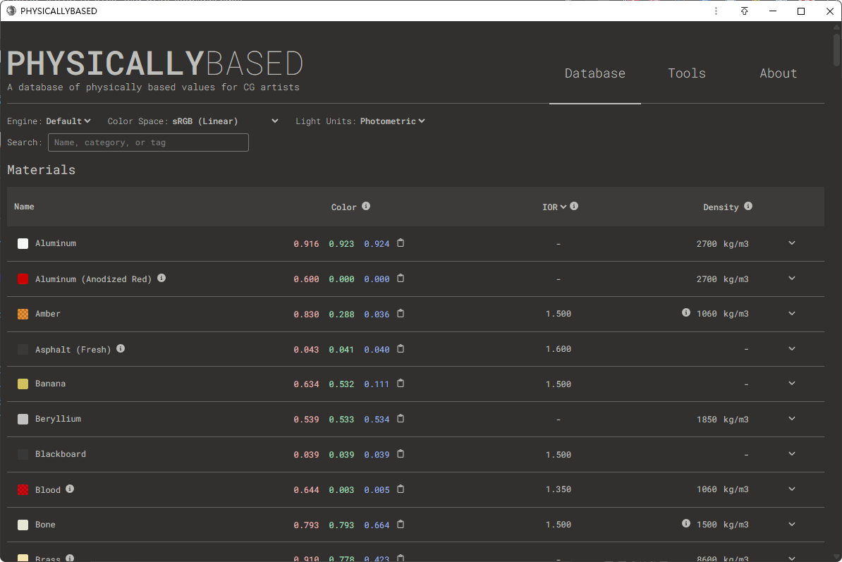Click the IOR column info icon
The height and width of the screenshot is (562, 842).
pos(574,207)
